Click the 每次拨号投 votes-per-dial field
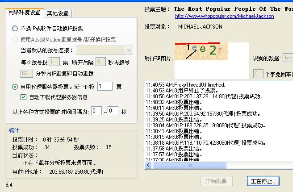This screenshot has height=192, width=305. pyautogui.click(x=54, y=62)
